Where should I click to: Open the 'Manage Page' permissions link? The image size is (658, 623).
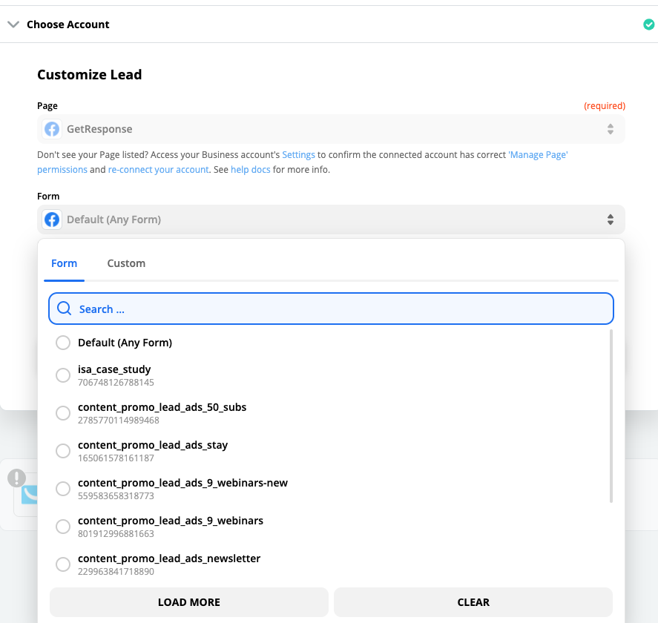538,155
